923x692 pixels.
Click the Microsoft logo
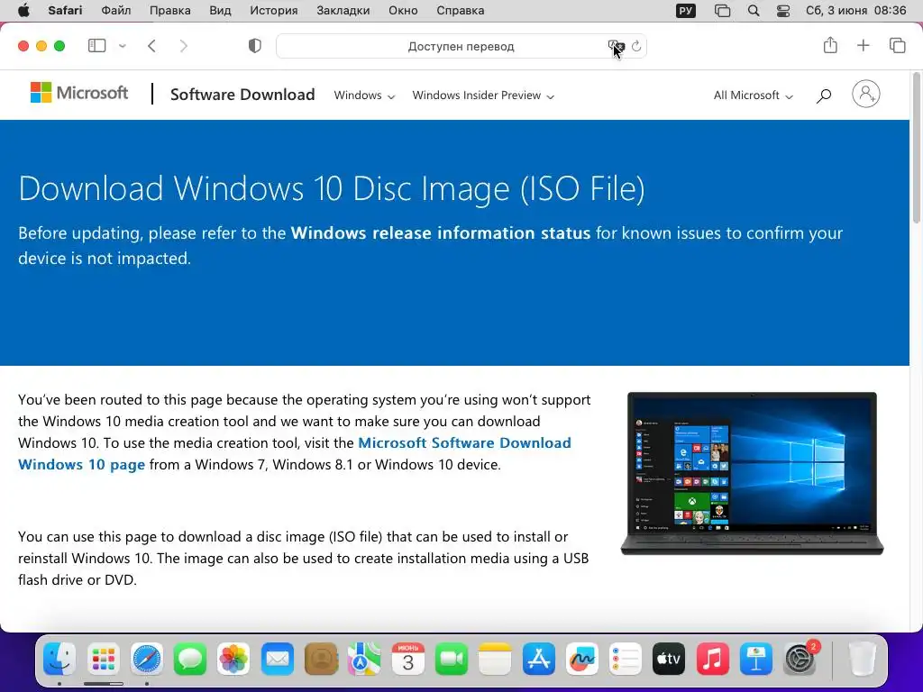click(x=79, y=93)
